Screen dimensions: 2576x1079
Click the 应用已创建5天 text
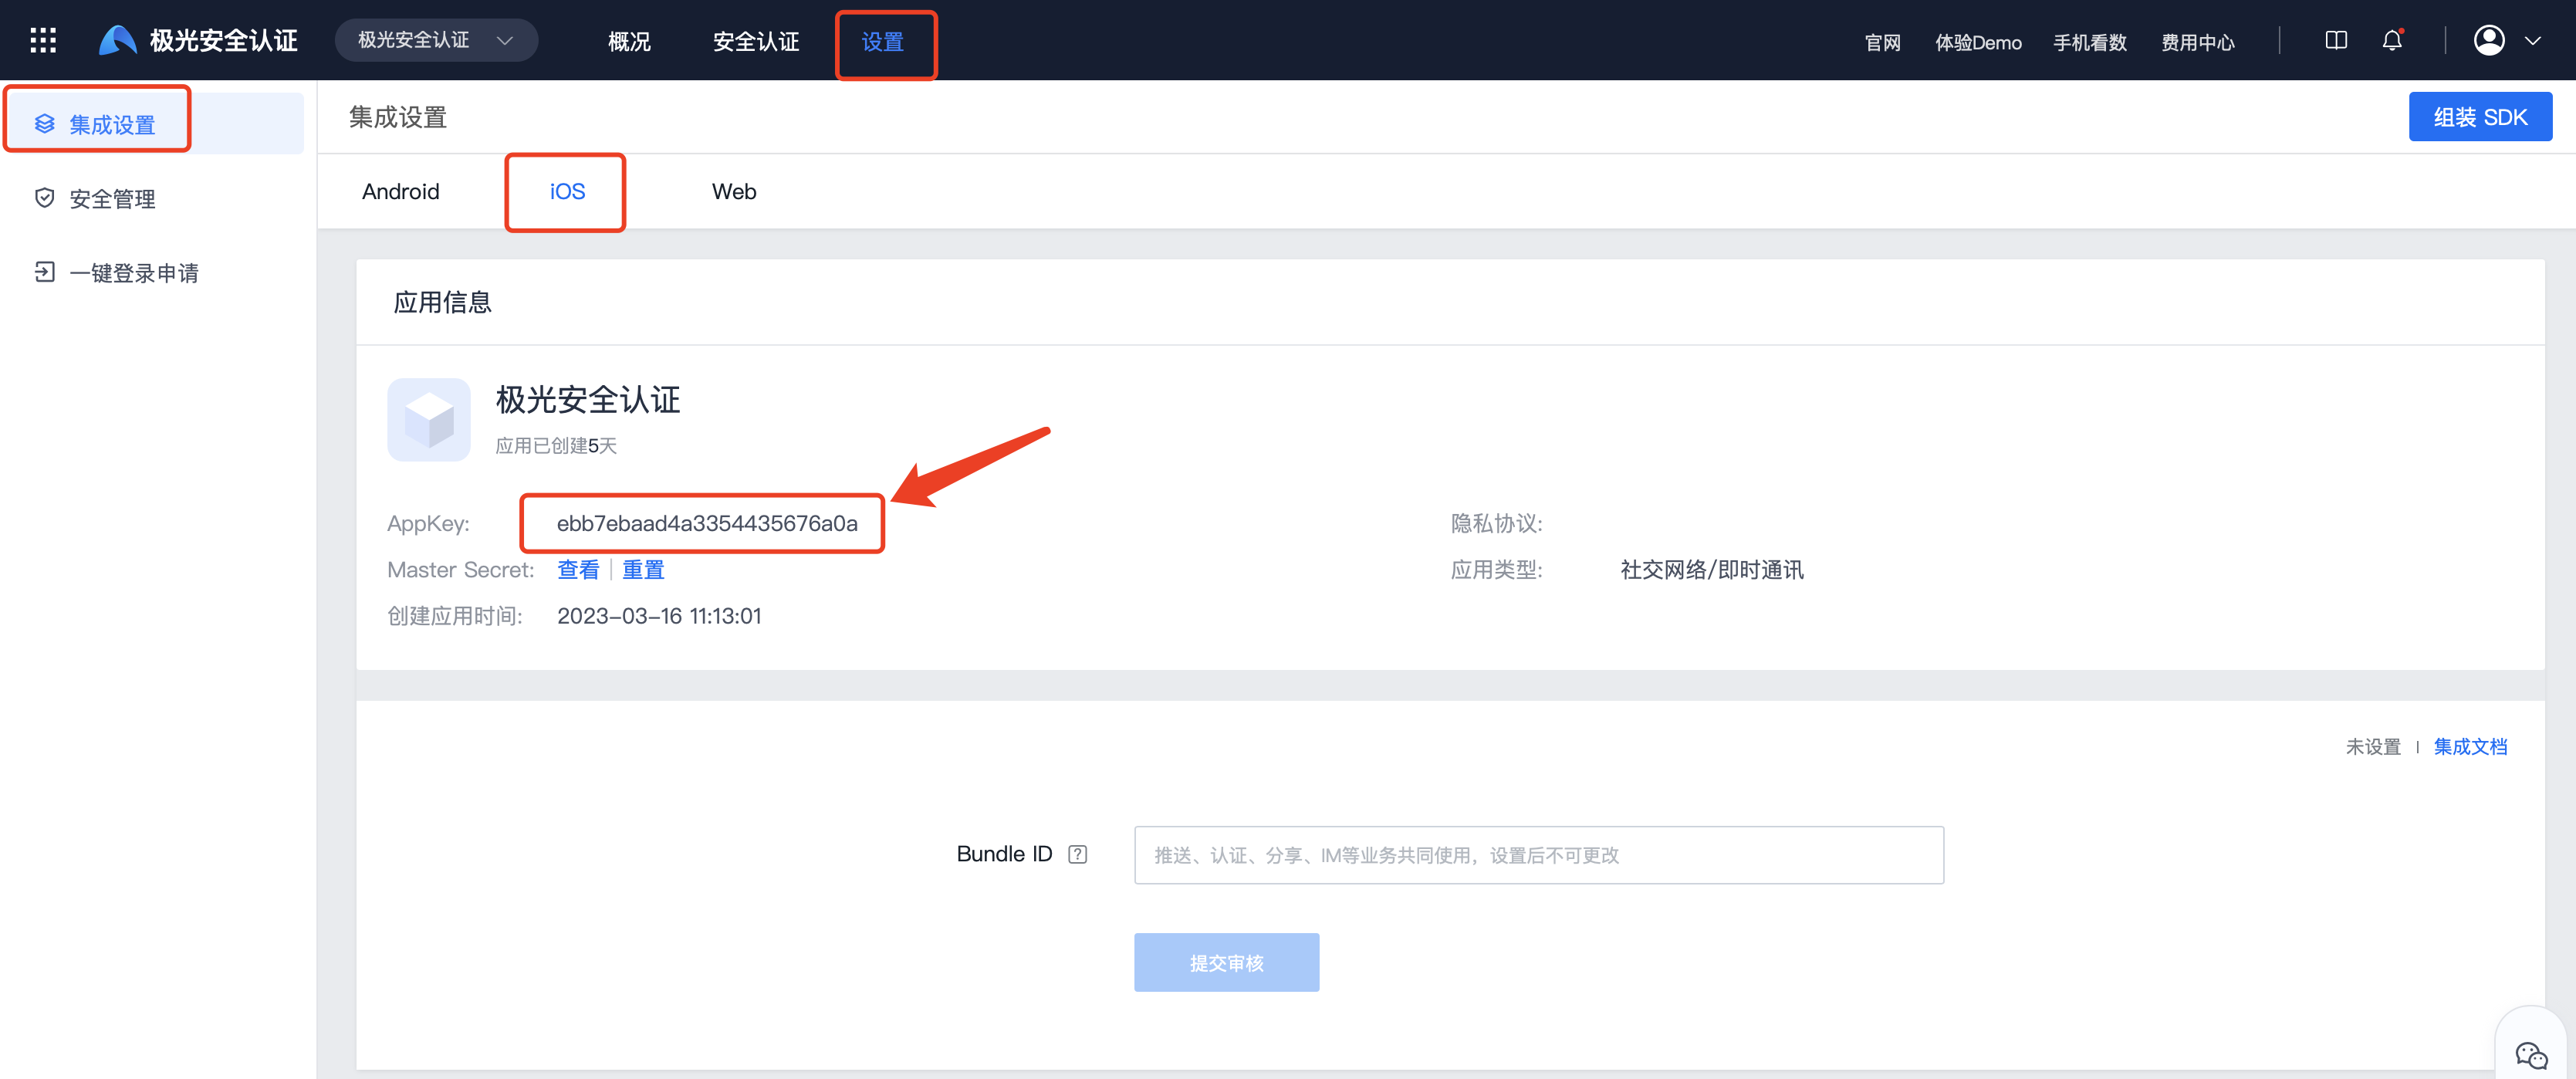(x=556, y=445)
